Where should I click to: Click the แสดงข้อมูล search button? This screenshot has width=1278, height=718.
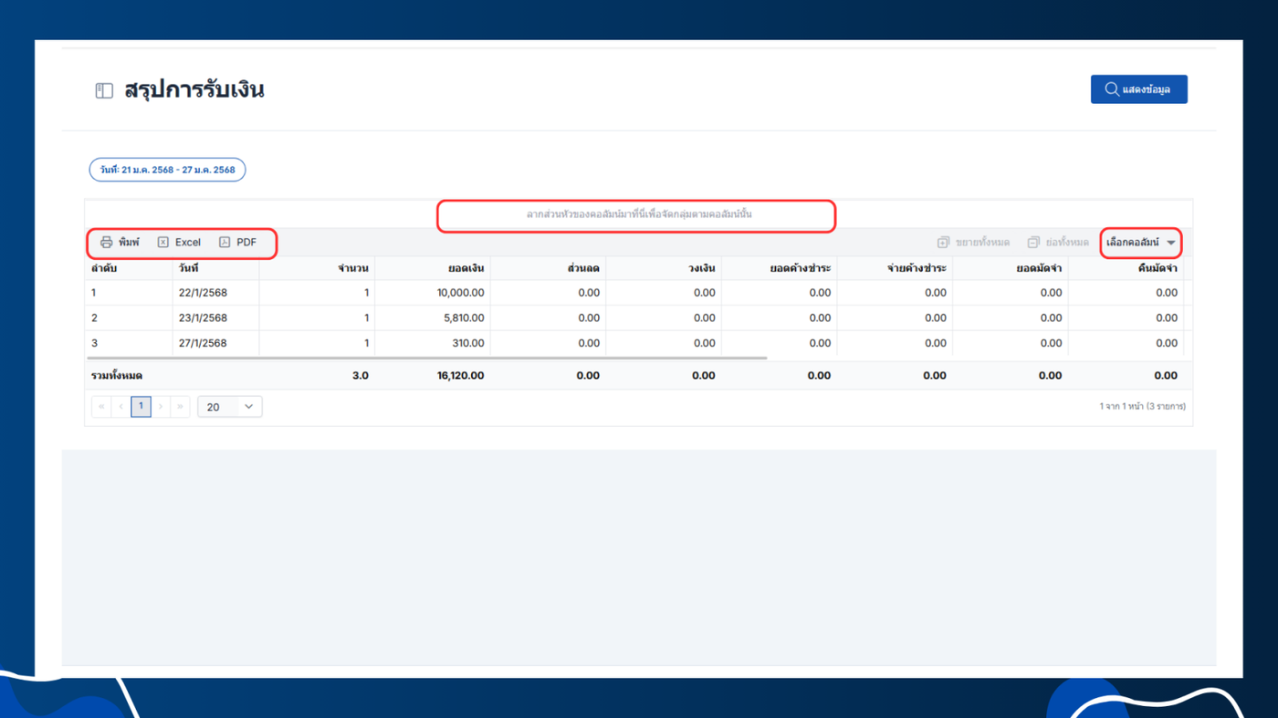point(1138,89)
